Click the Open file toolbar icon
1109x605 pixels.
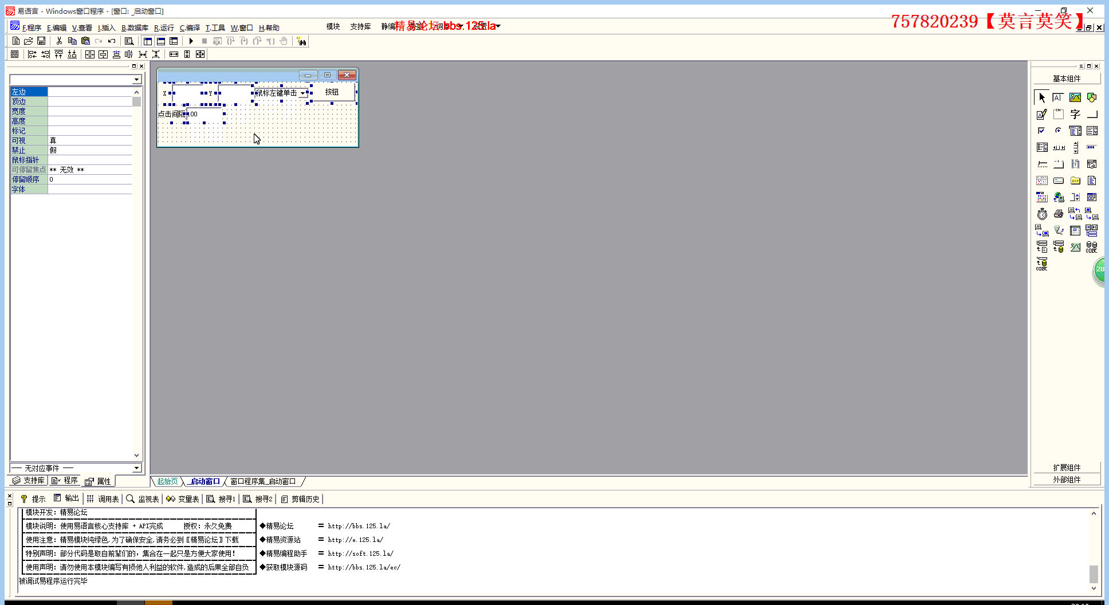(28, 41)
